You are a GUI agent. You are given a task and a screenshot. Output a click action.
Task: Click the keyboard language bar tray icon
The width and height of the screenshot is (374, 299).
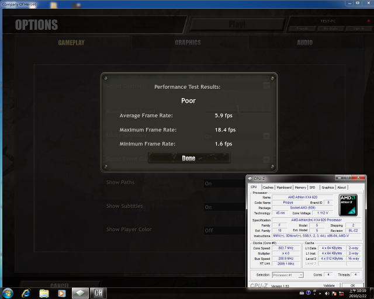pos(302,293)
